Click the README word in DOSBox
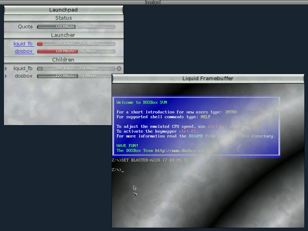The height and width of the screenshot is (231, 308). [196, 136]
